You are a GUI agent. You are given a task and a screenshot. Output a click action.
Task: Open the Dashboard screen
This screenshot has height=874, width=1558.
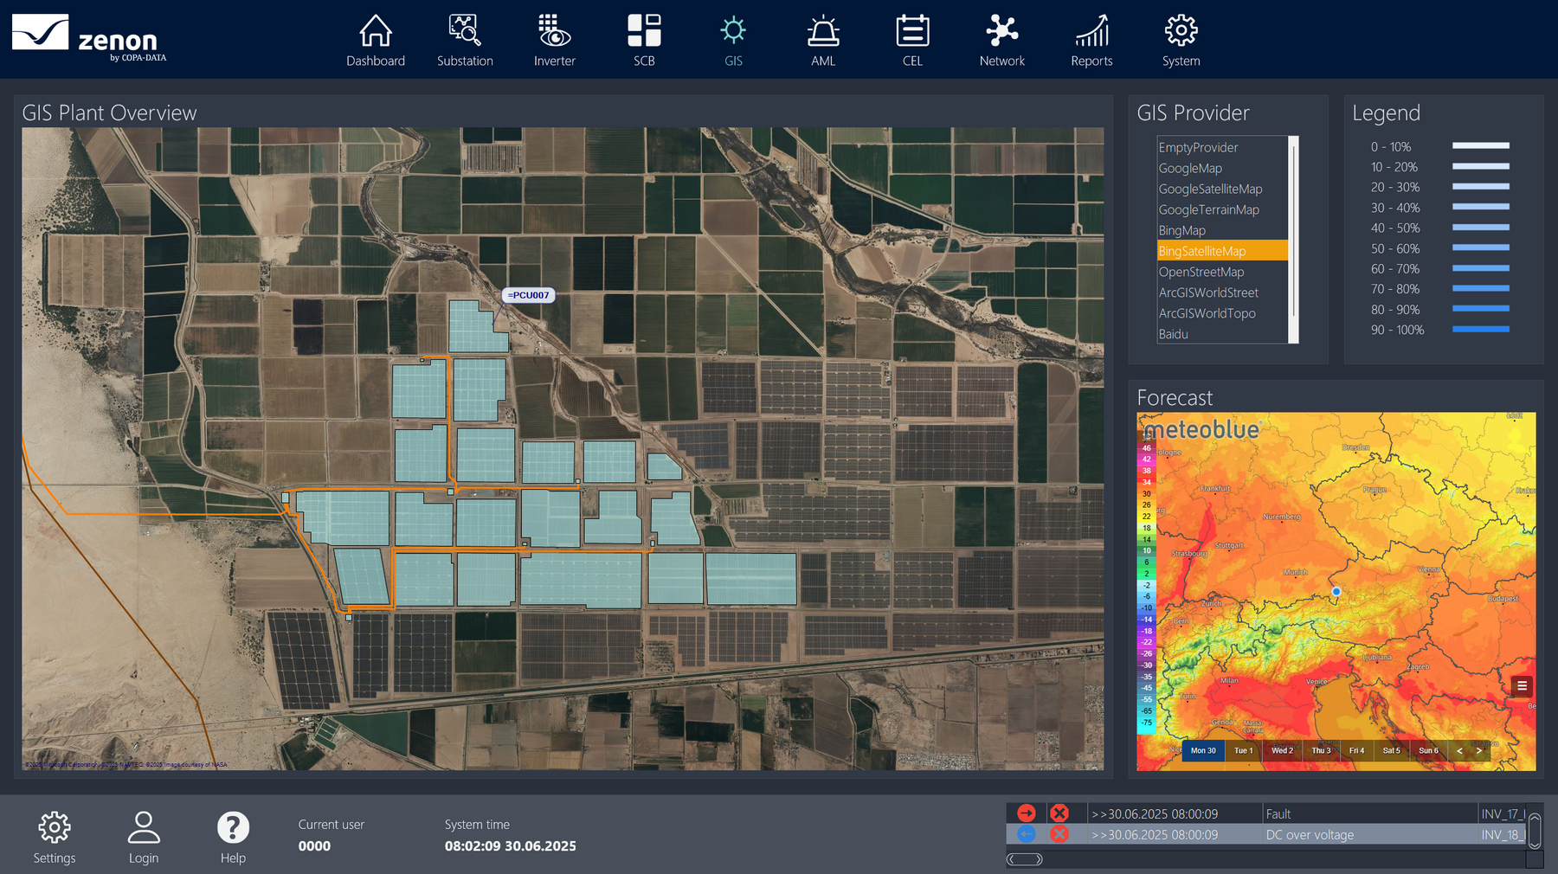[x=376, y=41]
